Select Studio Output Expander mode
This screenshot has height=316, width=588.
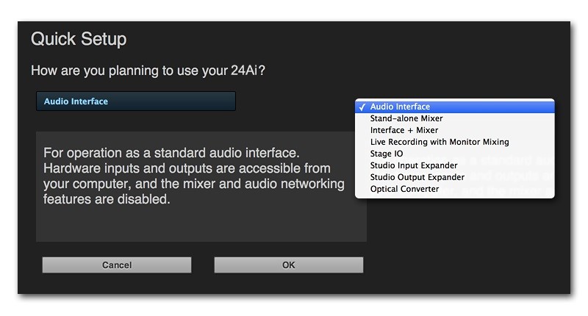[417, 177]
